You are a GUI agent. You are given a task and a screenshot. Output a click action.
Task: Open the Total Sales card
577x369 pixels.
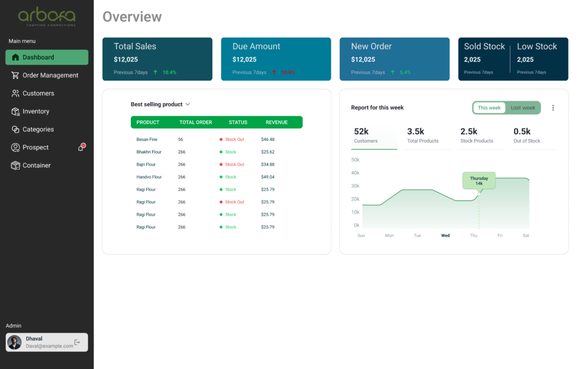tap(157, 59)
